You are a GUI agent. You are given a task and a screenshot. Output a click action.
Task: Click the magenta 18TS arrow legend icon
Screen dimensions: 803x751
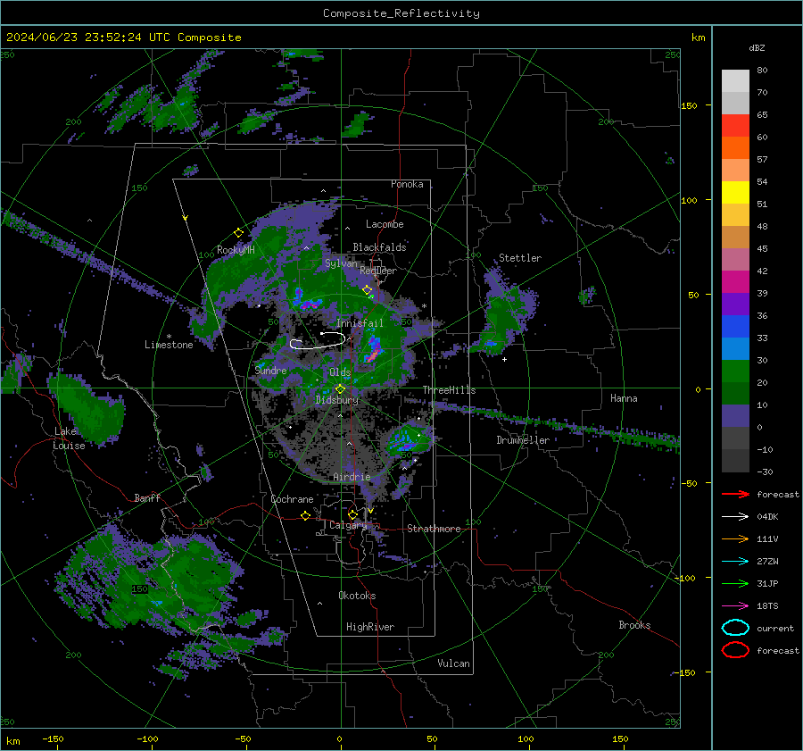click(x=735, y=605)
